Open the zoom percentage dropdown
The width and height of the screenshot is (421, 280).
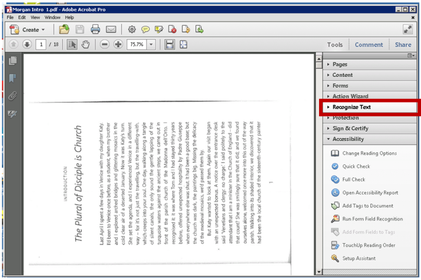point(151,45)
